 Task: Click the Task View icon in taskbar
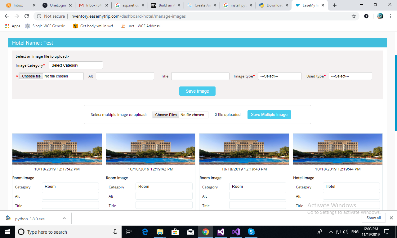click(129, 232)
